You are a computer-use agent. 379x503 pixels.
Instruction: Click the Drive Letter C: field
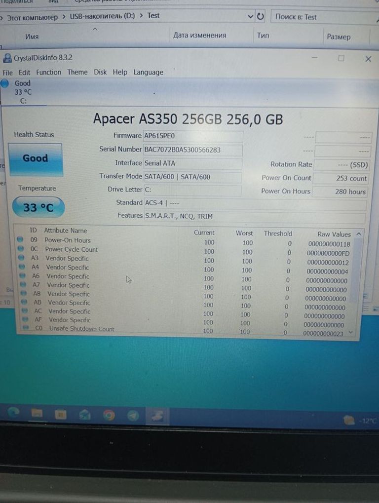(x=192, y=190)
